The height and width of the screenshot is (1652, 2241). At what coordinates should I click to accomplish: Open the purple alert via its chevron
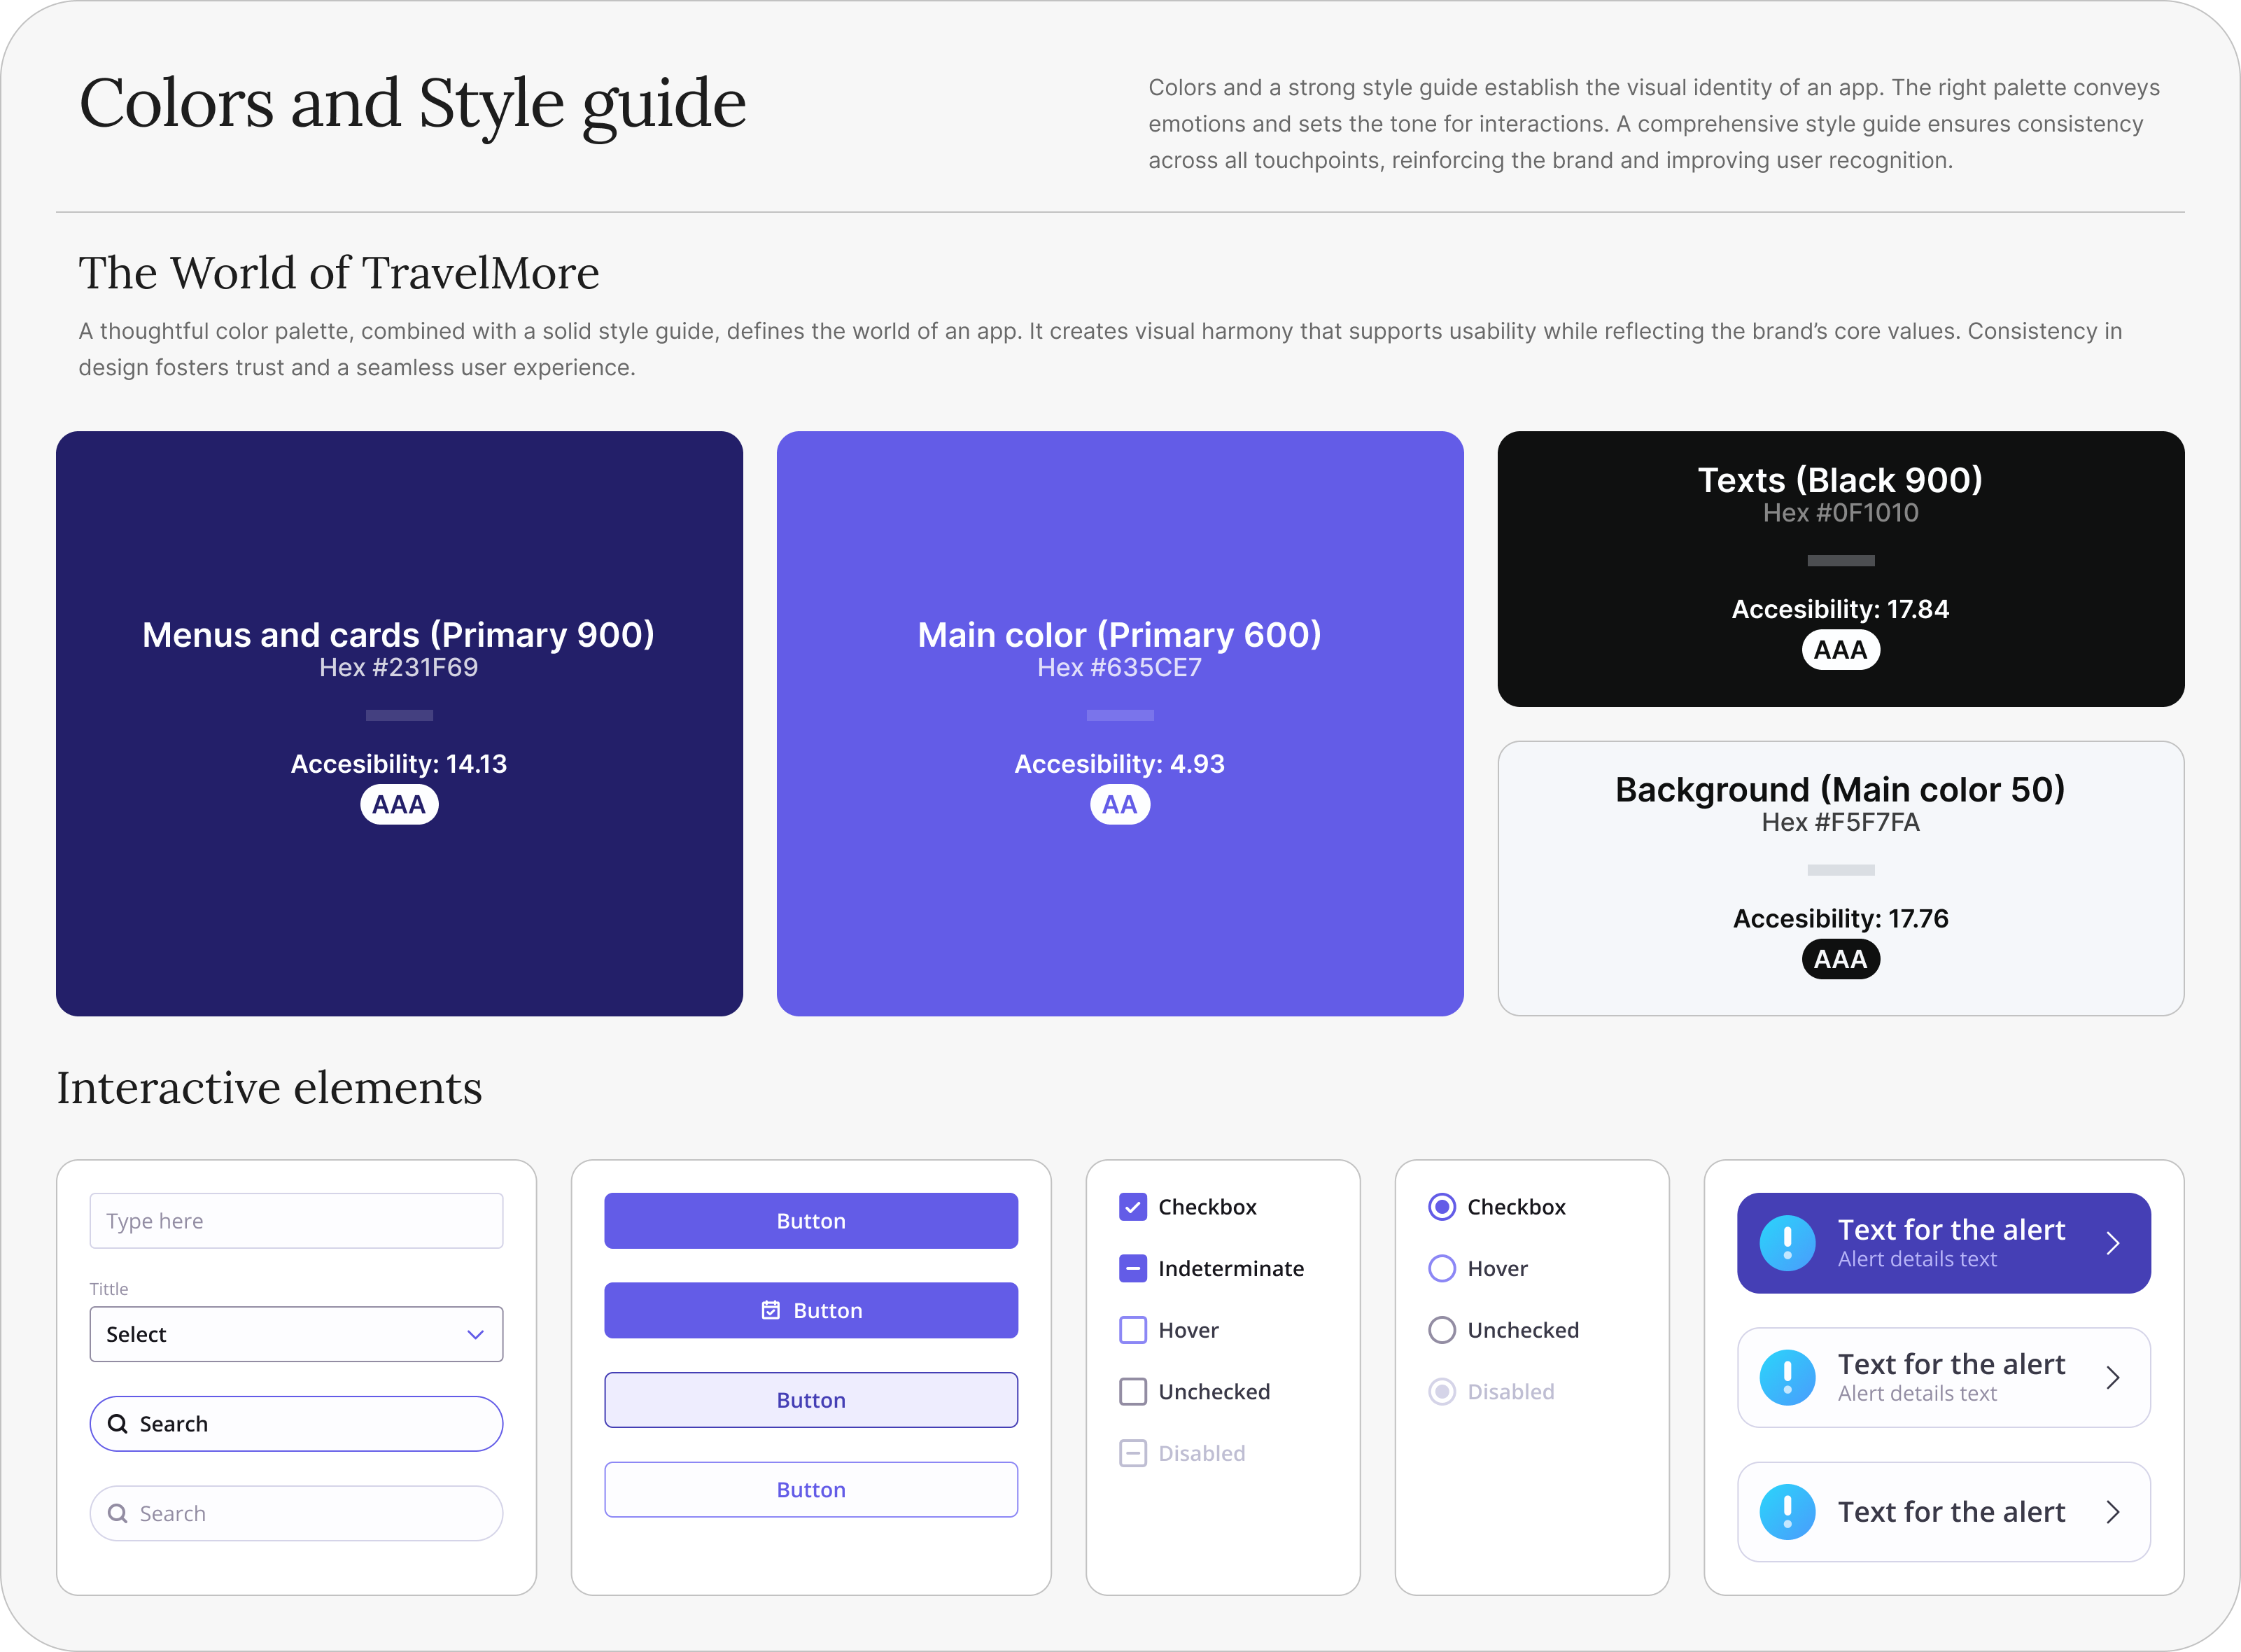point(2112,1243)
